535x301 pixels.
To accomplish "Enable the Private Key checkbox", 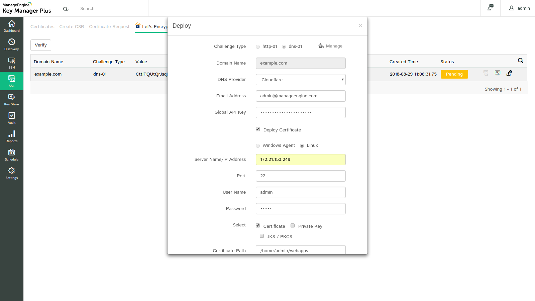I will 293,226.
